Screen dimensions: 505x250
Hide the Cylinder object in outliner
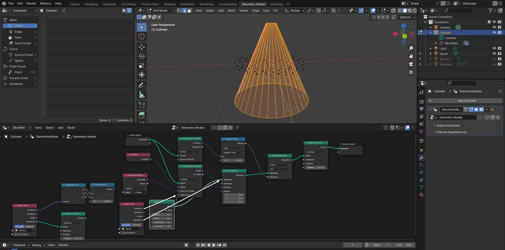494,33
